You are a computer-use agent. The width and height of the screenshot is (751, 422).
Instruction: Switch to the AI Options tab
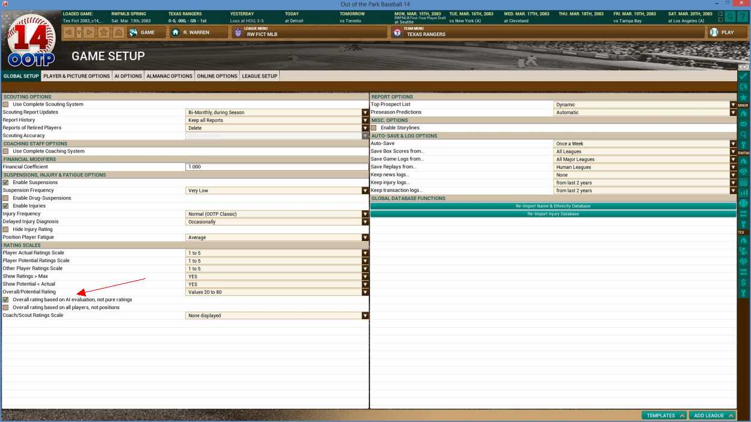point(128,76)
